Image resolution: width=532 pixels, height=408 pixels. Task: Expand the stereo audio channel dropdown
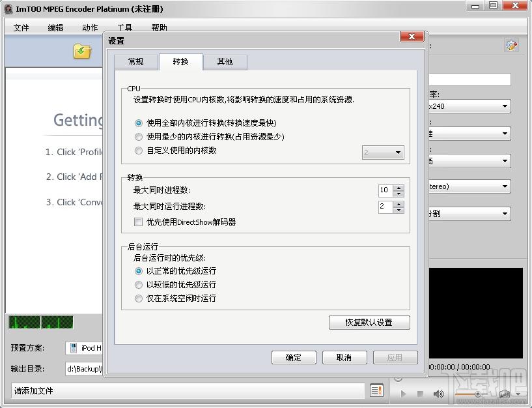(x=505, y=186)
